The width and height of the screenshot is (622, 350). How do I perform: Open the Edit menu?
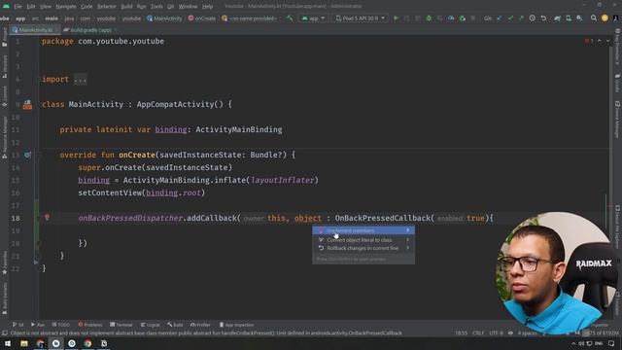[31, 7]
